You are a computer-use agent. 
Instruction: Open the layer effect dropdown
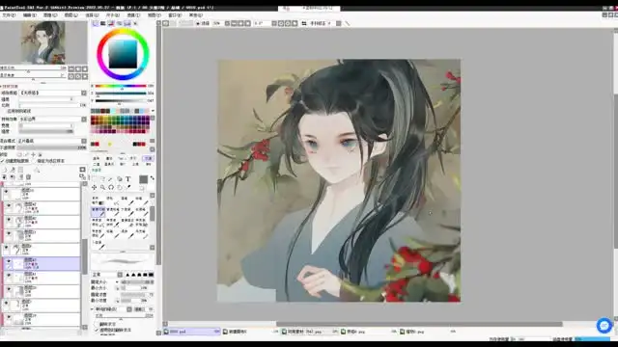tap(84, 119)
